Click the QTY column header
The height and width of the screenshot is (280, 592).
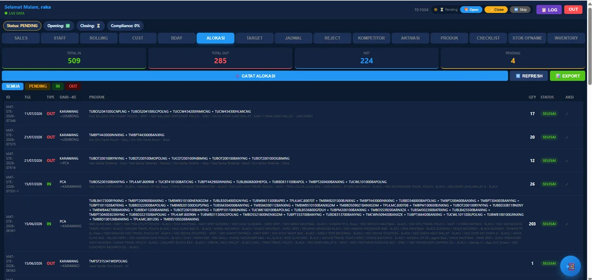tap(532, 97)
